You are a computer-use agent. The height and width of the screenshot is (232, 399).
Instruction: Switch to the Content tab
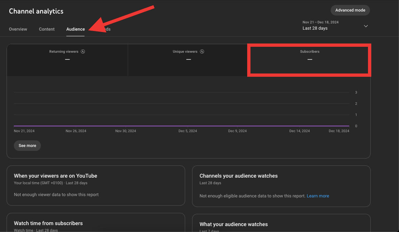pyautogui.click(x=47, y=29)
